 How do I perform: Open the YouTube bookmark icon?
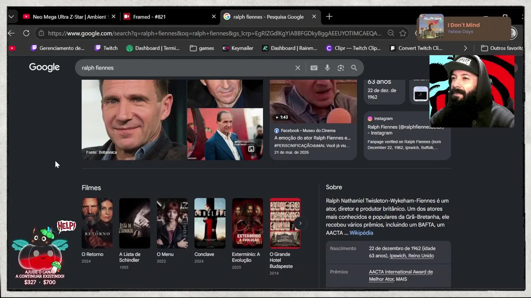[12, 48]
